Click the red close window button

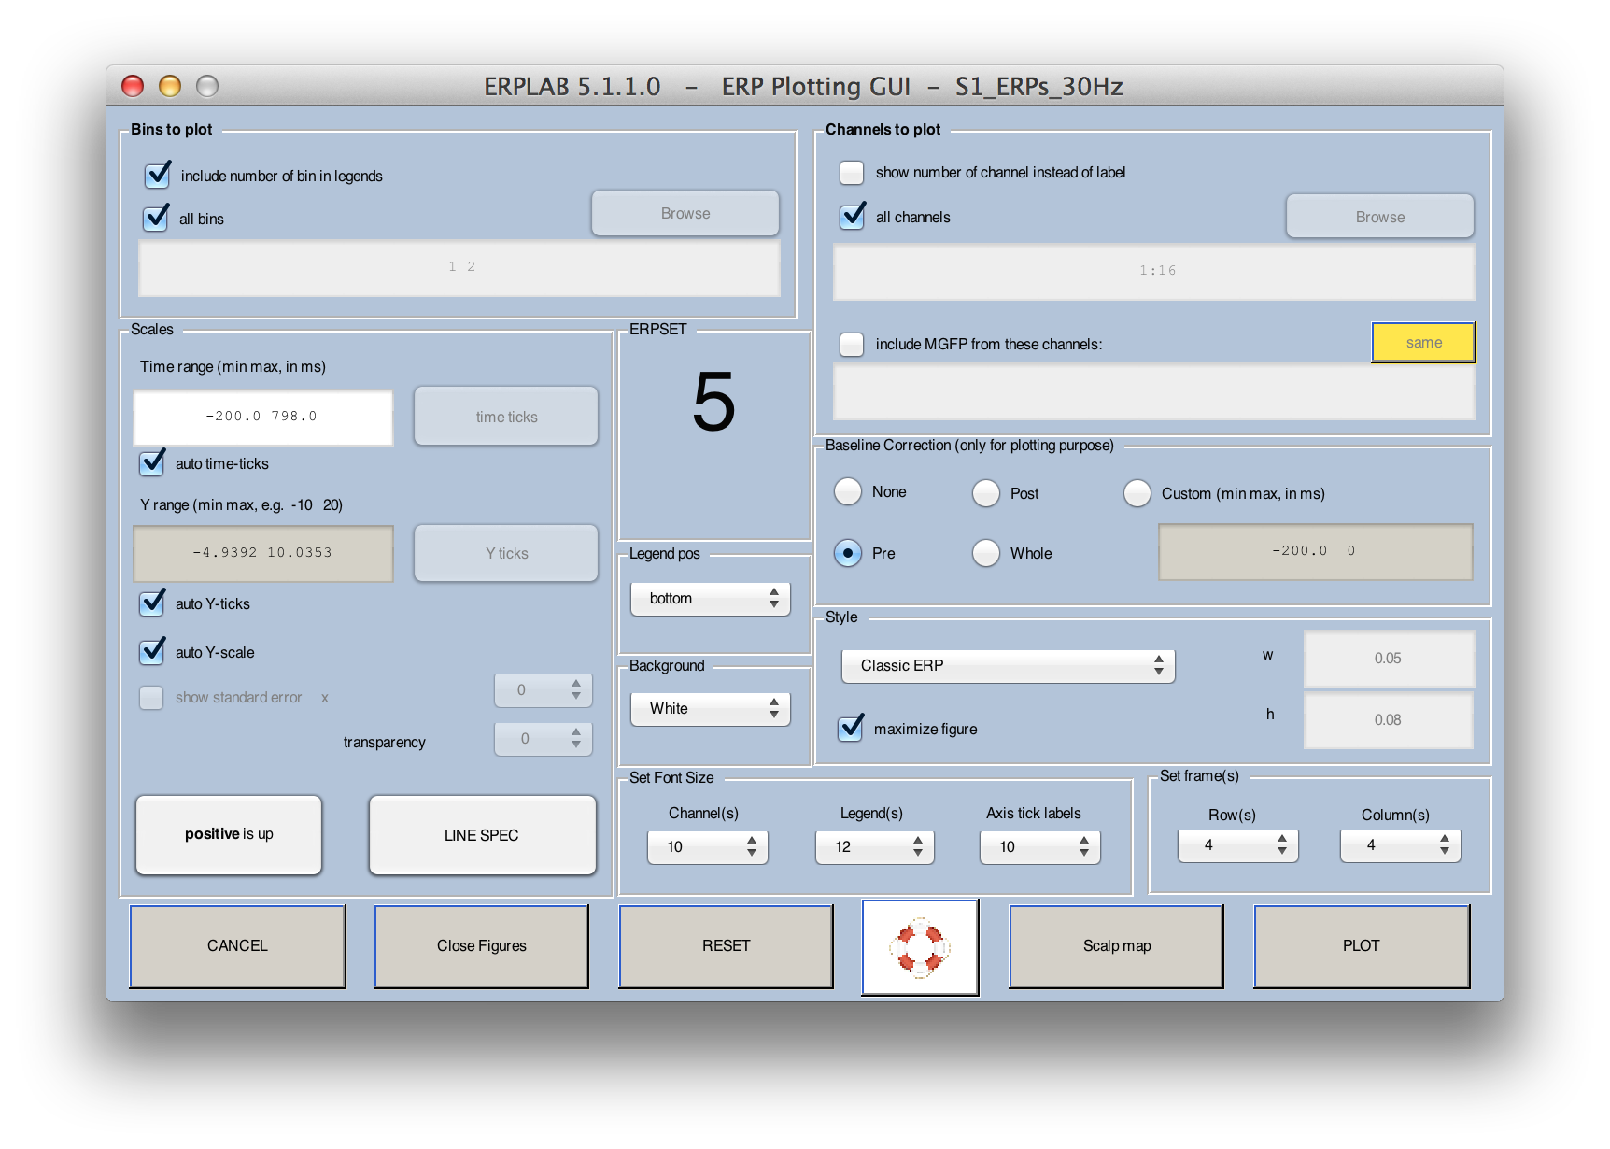pyautogui.click(x=133, y=86)
